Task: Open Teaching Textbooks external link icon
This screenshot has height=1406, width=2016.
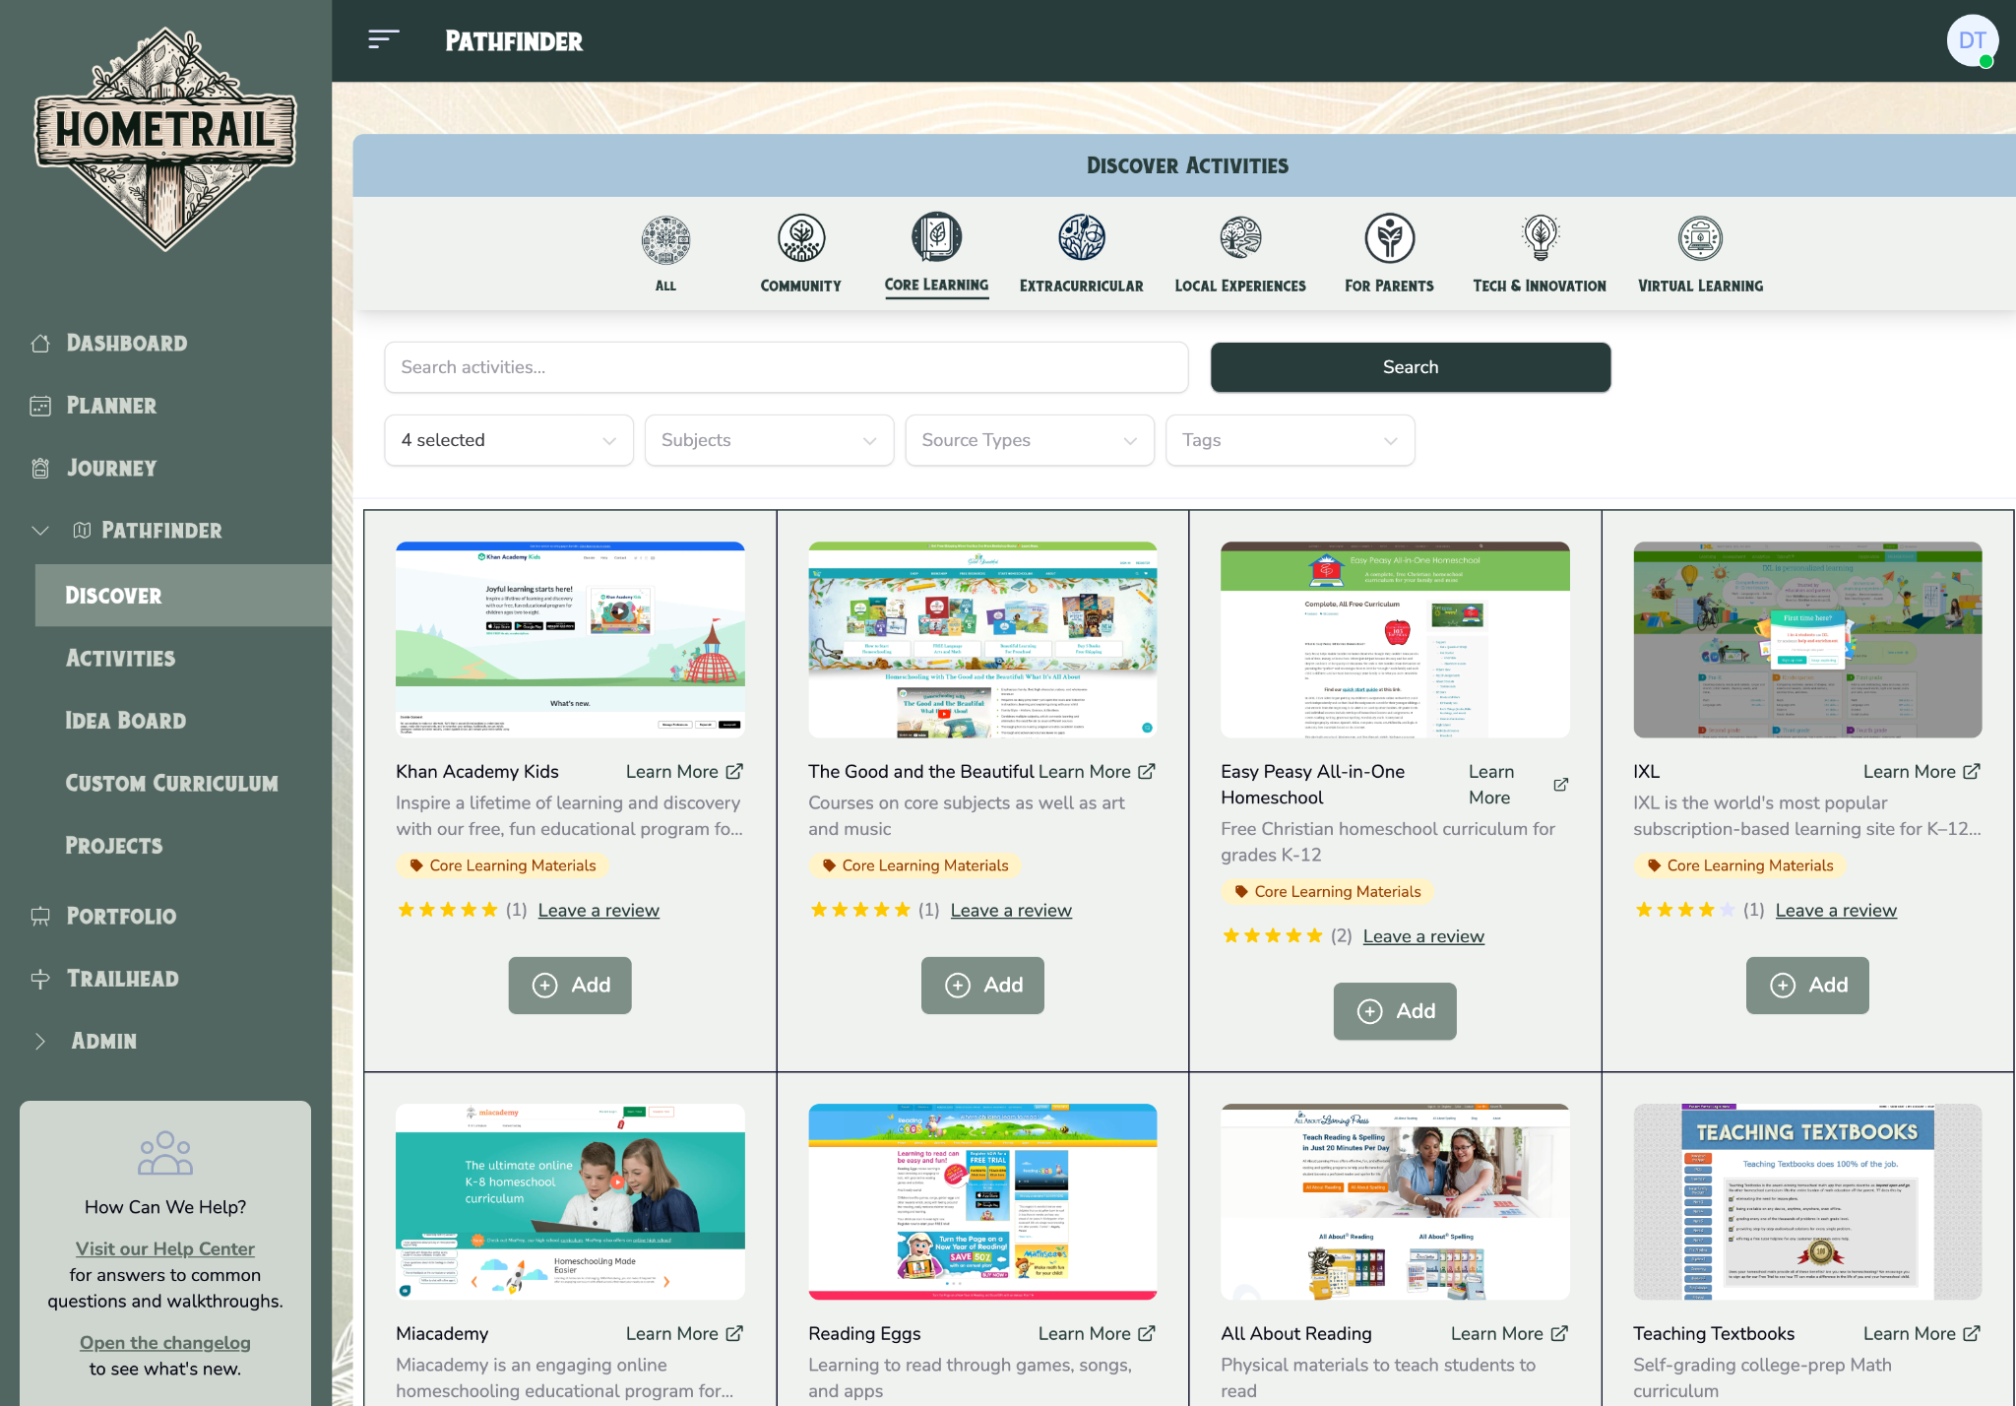Action: (x=1972, y=1333)
